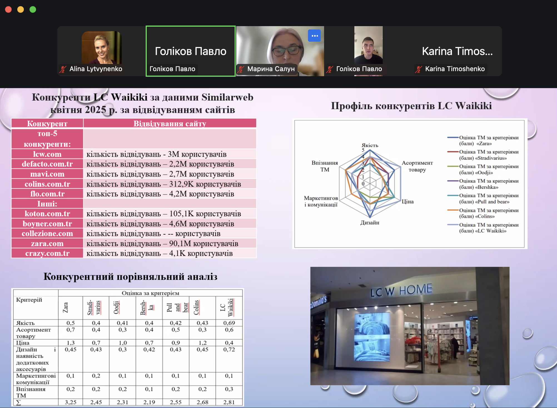
Task: Click the Bershka legend entry
Action: point(483,184)
